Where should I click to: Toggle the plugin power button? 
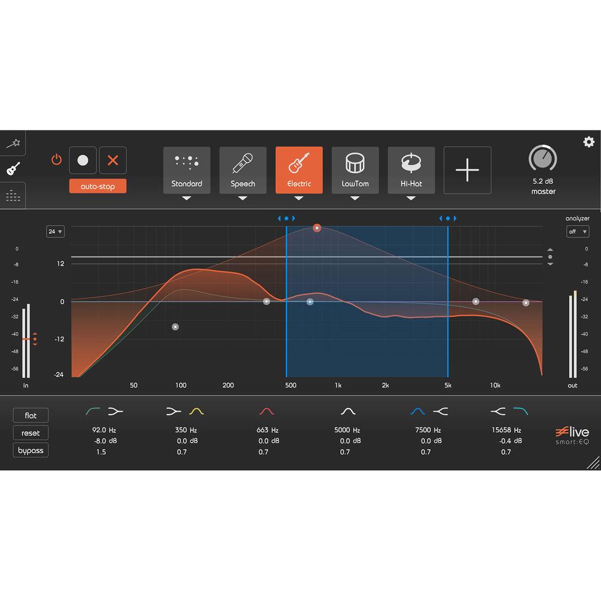point(56,160)
